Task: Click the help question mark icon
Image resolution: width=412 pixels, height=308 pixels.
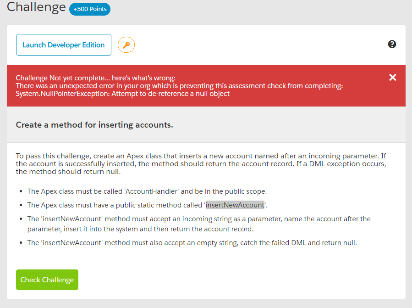Action: tap(392, 45)
